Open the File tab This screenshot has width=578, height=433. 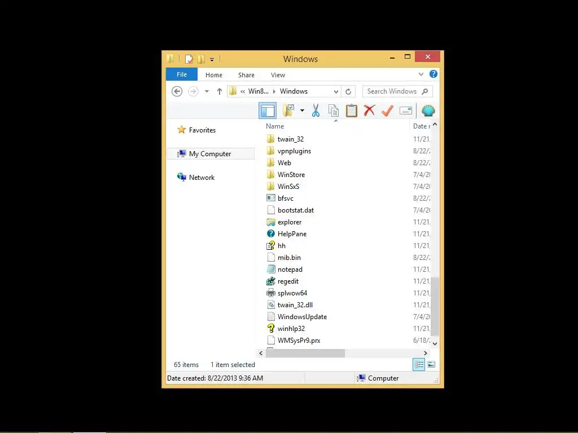pyautogui.click(x=182, y=74)
